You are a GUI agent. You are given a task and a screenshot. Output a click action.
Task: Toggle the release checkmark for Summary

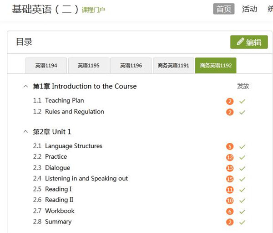click(243, 222)
